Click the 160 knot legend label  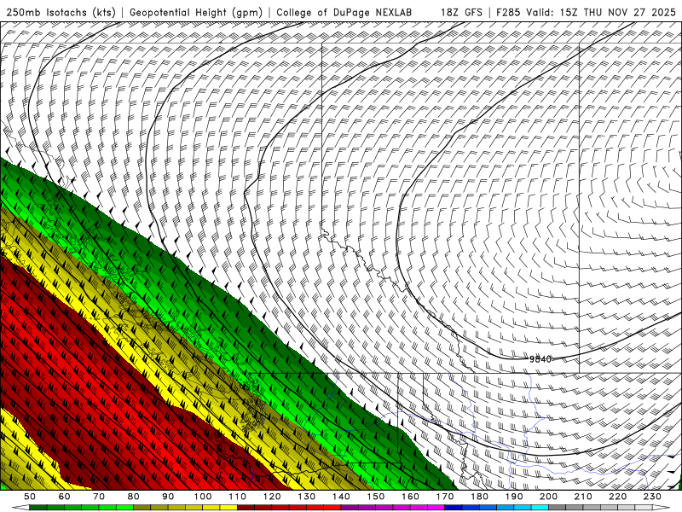(x=410, y=497)
